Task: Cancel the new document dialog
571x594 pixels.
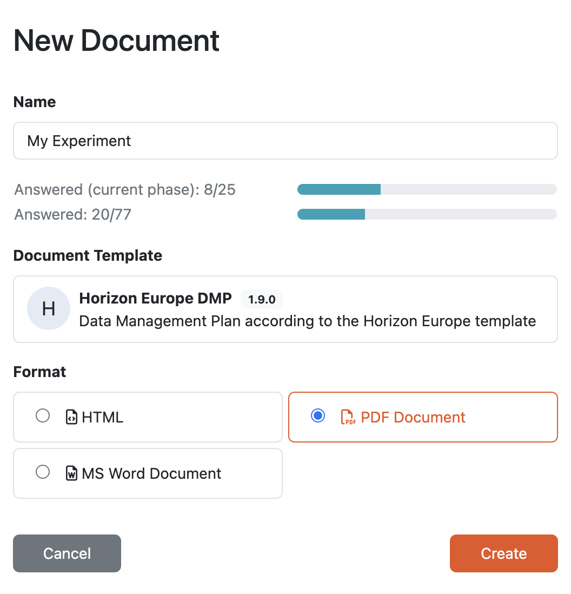Action: tap(67, 553)
